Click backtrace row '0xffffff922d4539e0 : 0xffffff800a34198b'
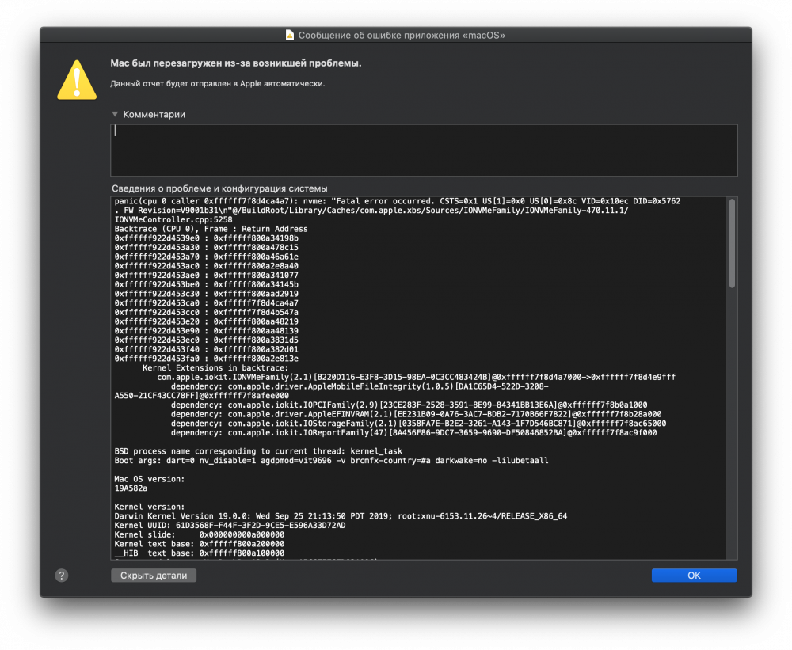The width and height of the screenshot is (792, 650). pos(206,238)
